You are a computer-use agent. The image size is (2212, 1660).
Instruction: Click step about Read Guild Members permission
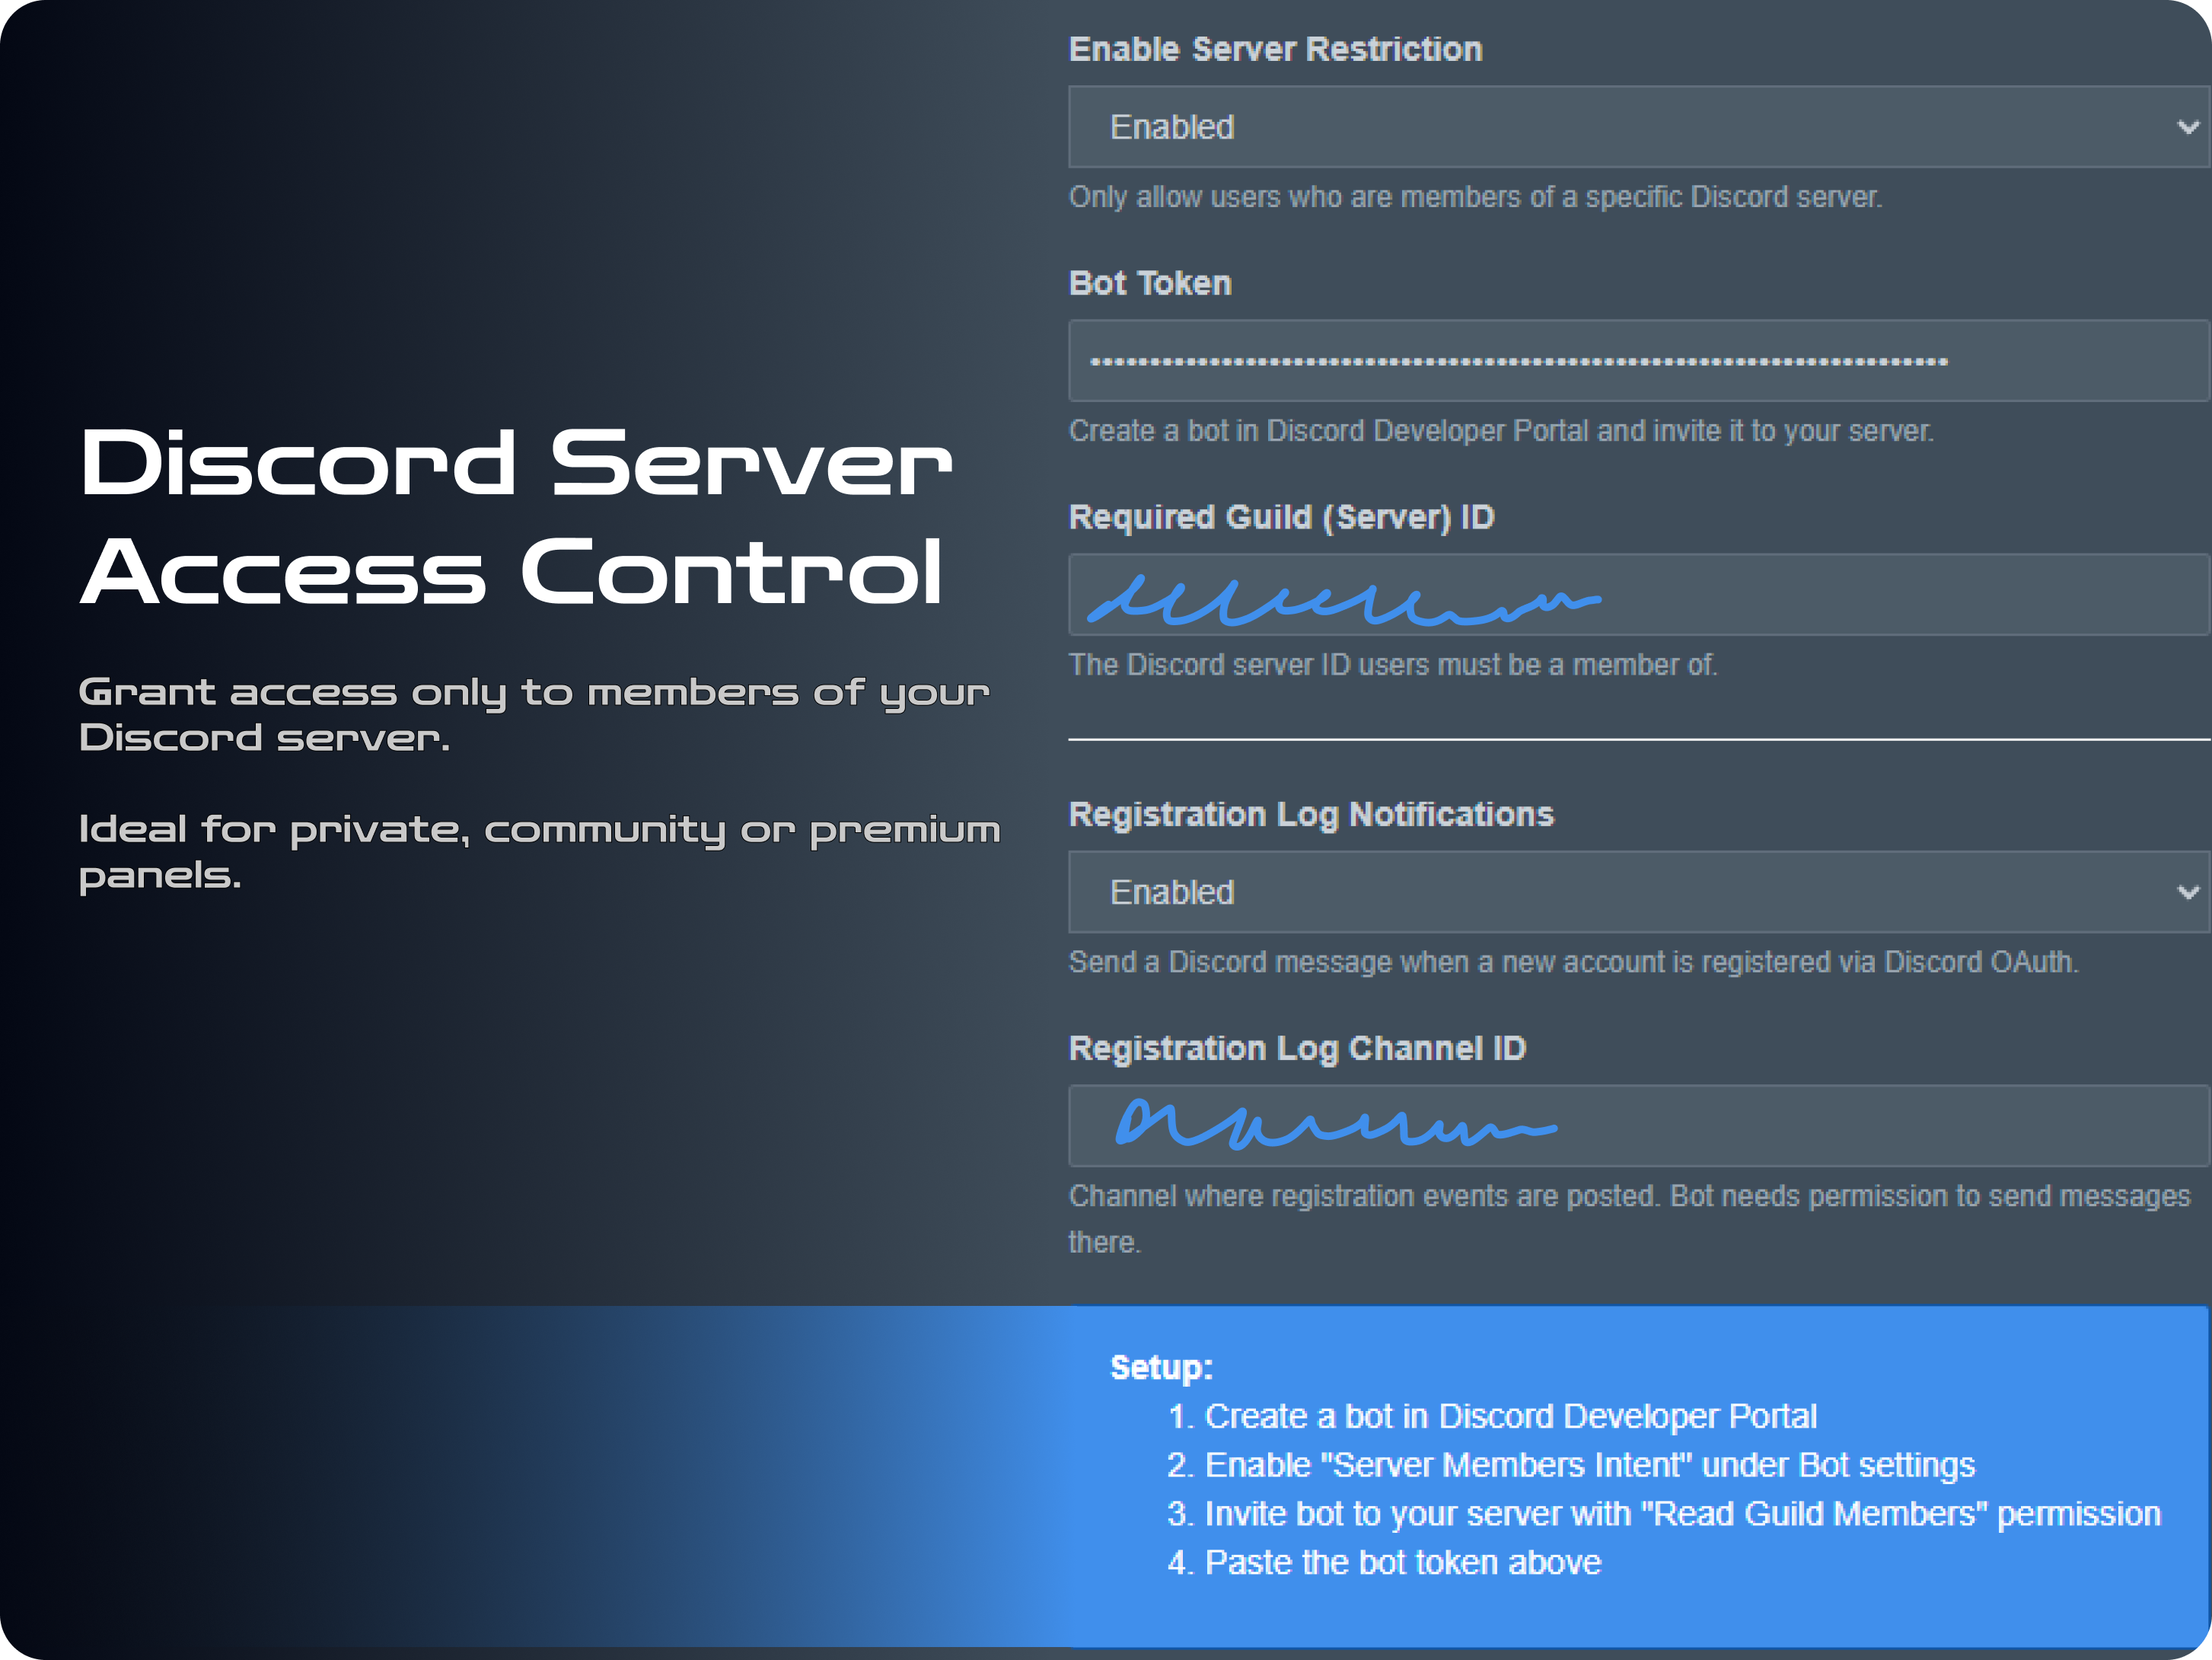(x=1682, y=1515)
